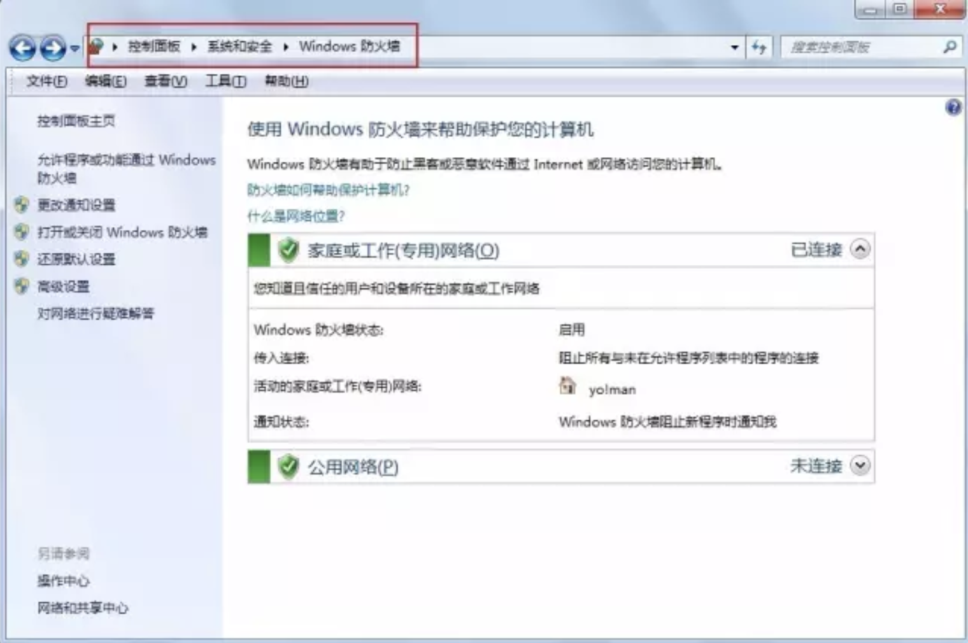Expand the 公用网络 section chevron
The width and height of the screenshot is (968, 643).
pos(860,465)
